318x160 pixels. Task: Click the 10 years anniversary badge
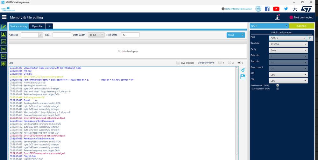click(258, 9)
